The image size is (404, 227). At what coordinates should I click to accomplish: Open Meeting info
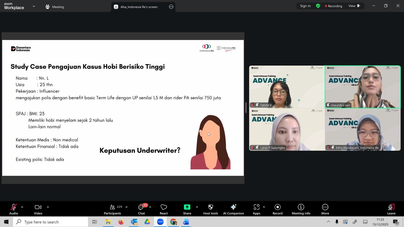(x=301, y=209)
